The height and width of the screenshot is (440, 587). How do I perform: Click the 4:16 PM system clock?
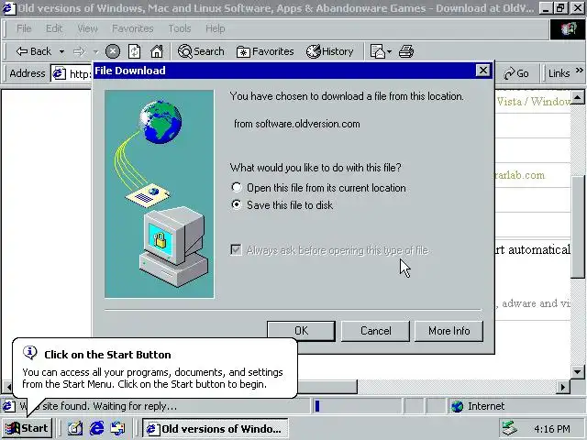coord(552,428)
